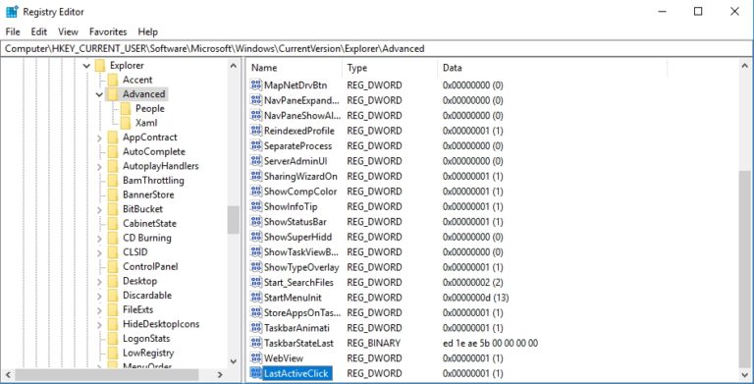Click the StartMenuInit value icon
This screenshot has height=384, width=754.
pyautogui.click(x=256, y=298)
